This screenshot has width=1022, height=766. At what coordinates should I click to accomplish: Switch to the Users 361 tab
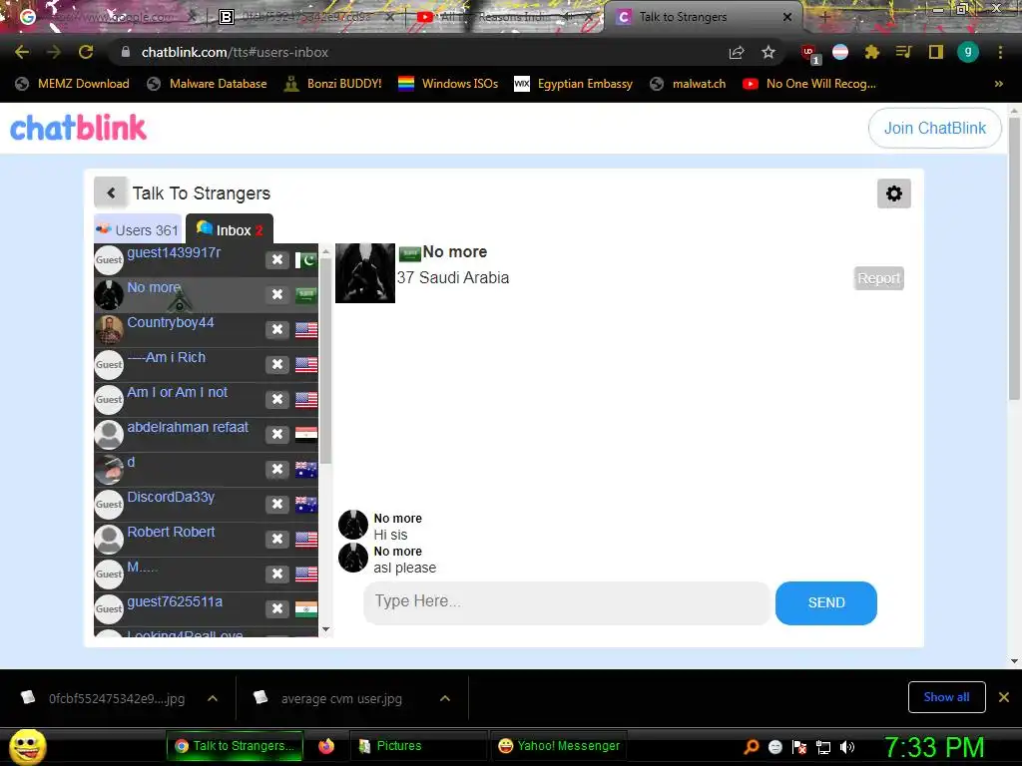[x=138, y=229]
